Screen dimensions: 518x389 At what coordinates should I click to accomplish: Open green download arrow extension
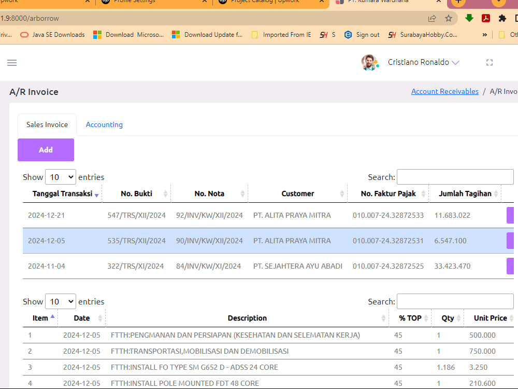pyautogui.click(x=469, y=18)
